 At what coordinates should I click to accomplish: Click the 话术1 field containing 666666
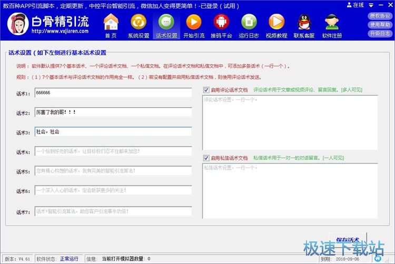113,93
